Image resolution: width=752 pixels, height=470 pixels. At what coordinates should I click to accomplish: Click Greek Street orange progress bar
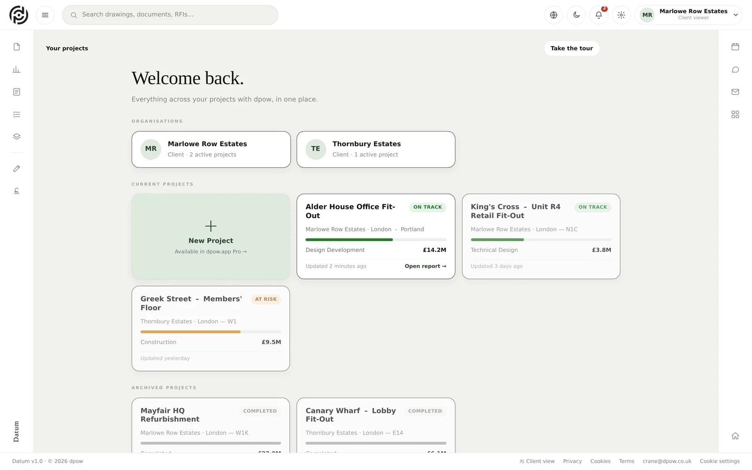click(211, 332)
